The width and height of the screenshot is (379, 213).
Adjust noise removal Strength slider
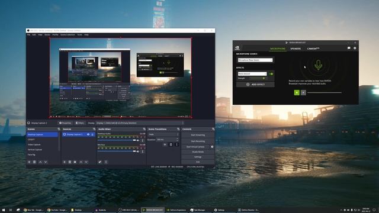(258, 78)
